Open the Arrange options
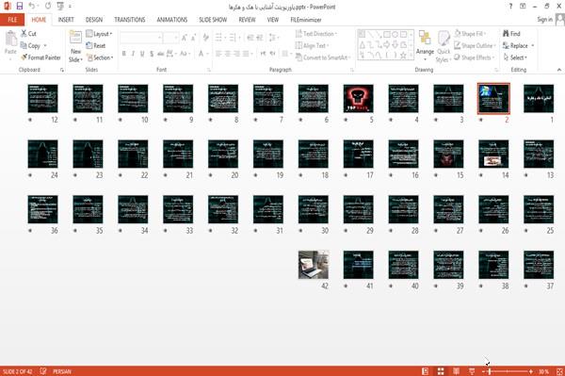The height and width of the screenshot is (376, 565). (425, 46)
